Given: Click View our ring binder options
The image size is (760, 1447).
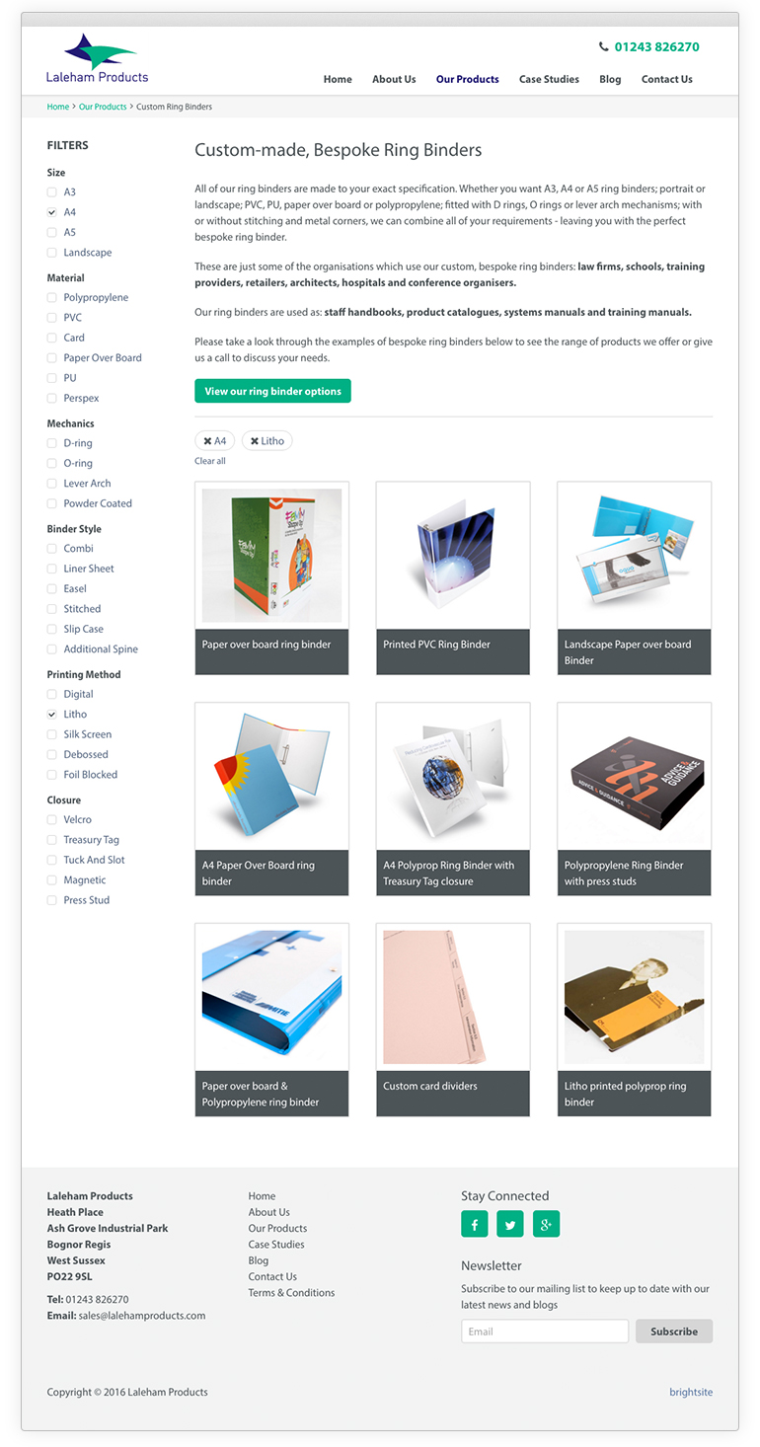Looking at the screenshot, I should point(272,391).
